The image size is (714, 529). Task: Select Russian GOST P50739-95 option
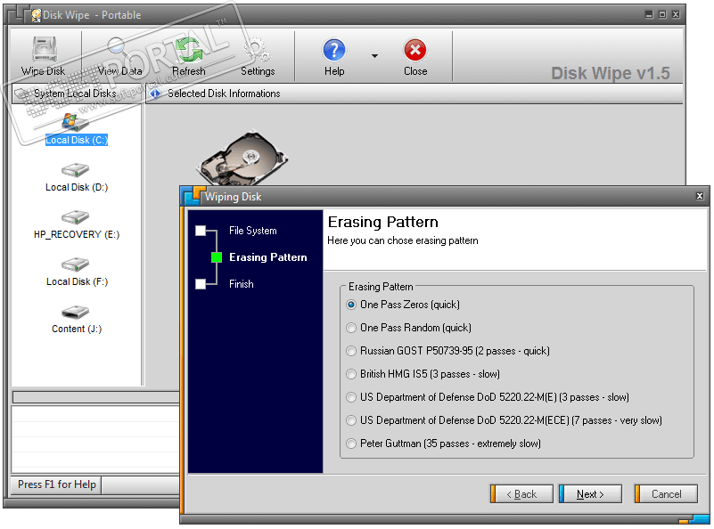[x=448, y=351]
